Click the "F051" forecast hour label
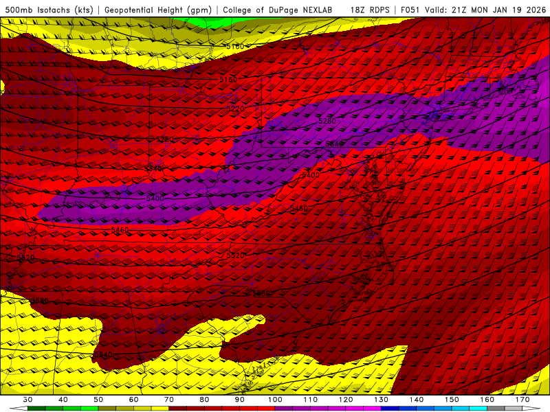 (410, 10)
